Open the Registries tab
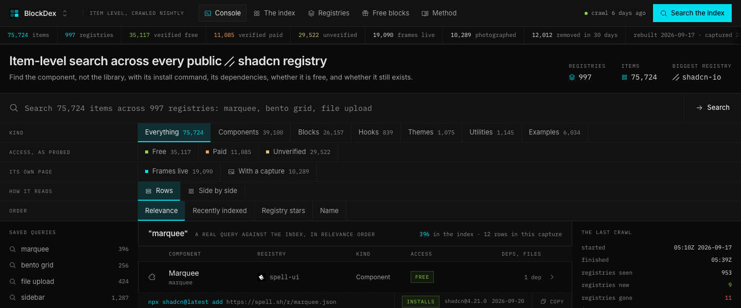741x308 pixels. coord(328,13)
